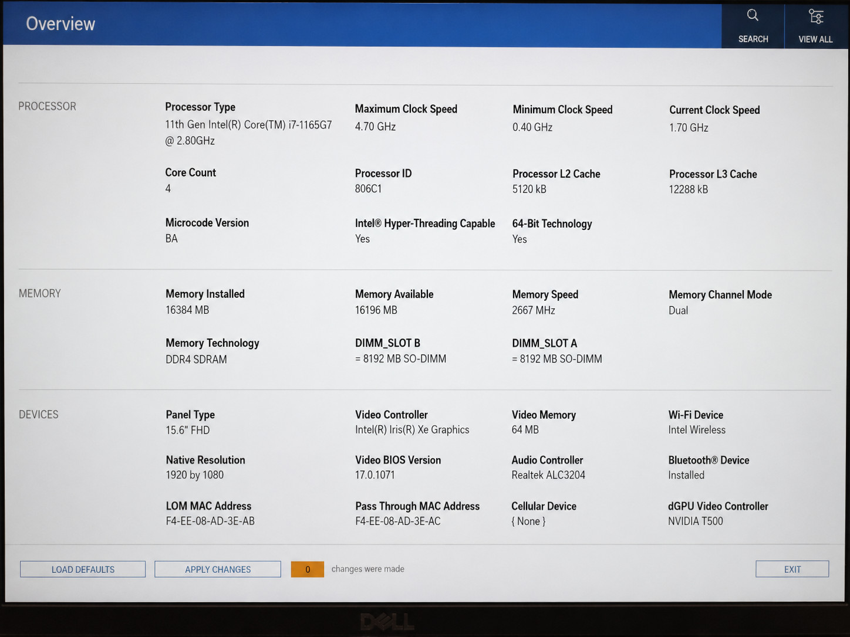850x637 pixels.
Task: Click the Current Clock Speed value 1.70 GHz
Action: point(689,127)
